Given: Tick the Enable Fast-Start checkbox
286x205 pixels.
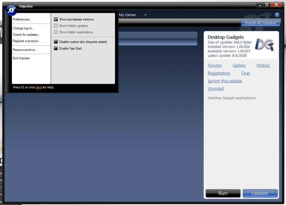Looking at the screenshot, I should (56, 48).
